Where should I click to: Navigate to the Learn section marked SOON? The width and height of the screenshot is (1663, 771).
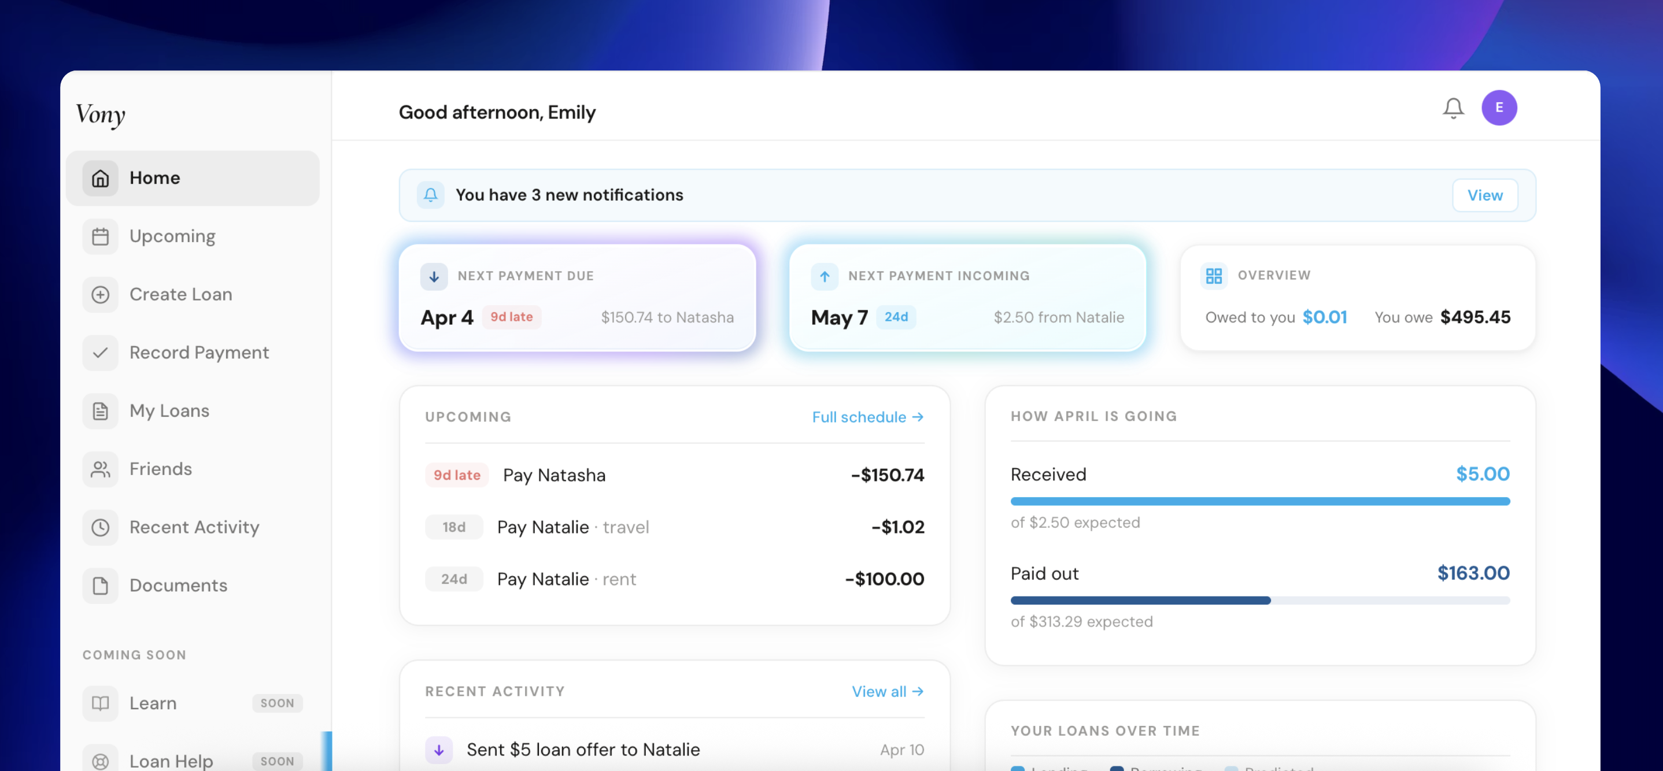point(153,703)
